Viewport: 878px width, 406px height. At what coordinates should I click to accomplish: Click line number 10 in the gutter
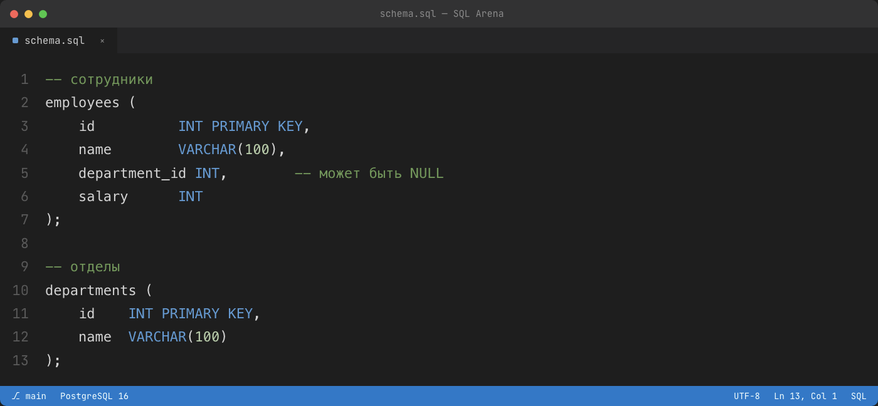[x=21, y=291]
